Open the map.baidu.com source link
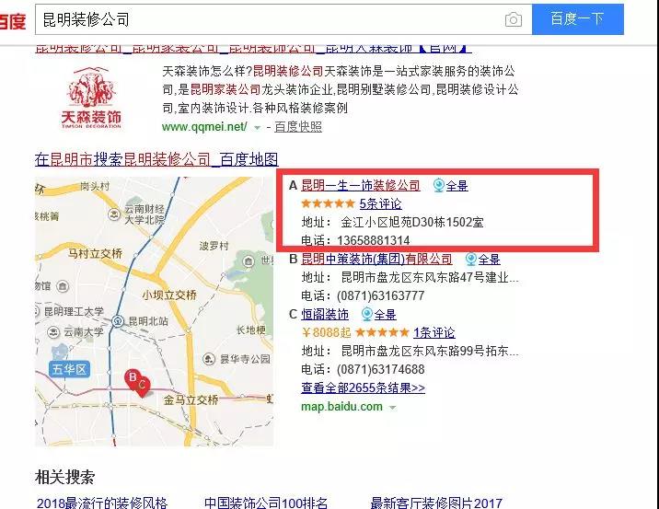This screenshot has width=659, height=509. pos(341,407)
